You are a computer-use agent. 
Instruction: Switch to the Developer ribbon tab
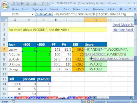tap(99, 9)
